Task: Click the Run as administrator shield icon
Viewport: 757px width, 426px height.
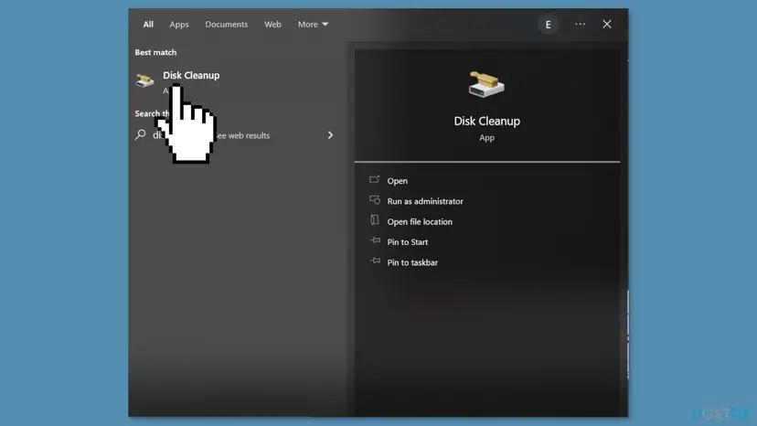Action: [x=375, y=200]
